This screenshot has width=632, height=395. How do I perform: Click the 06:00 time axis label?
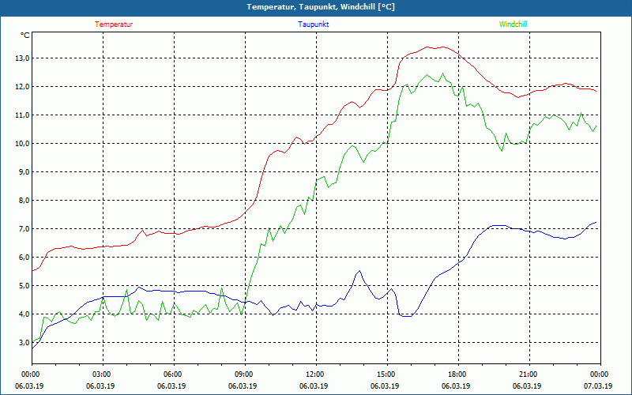pos(174,374)
